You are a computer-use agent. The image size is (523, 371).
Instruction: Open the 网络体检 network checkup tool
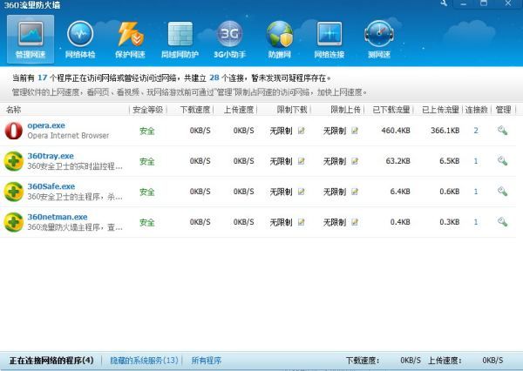(x=80, y=39)
